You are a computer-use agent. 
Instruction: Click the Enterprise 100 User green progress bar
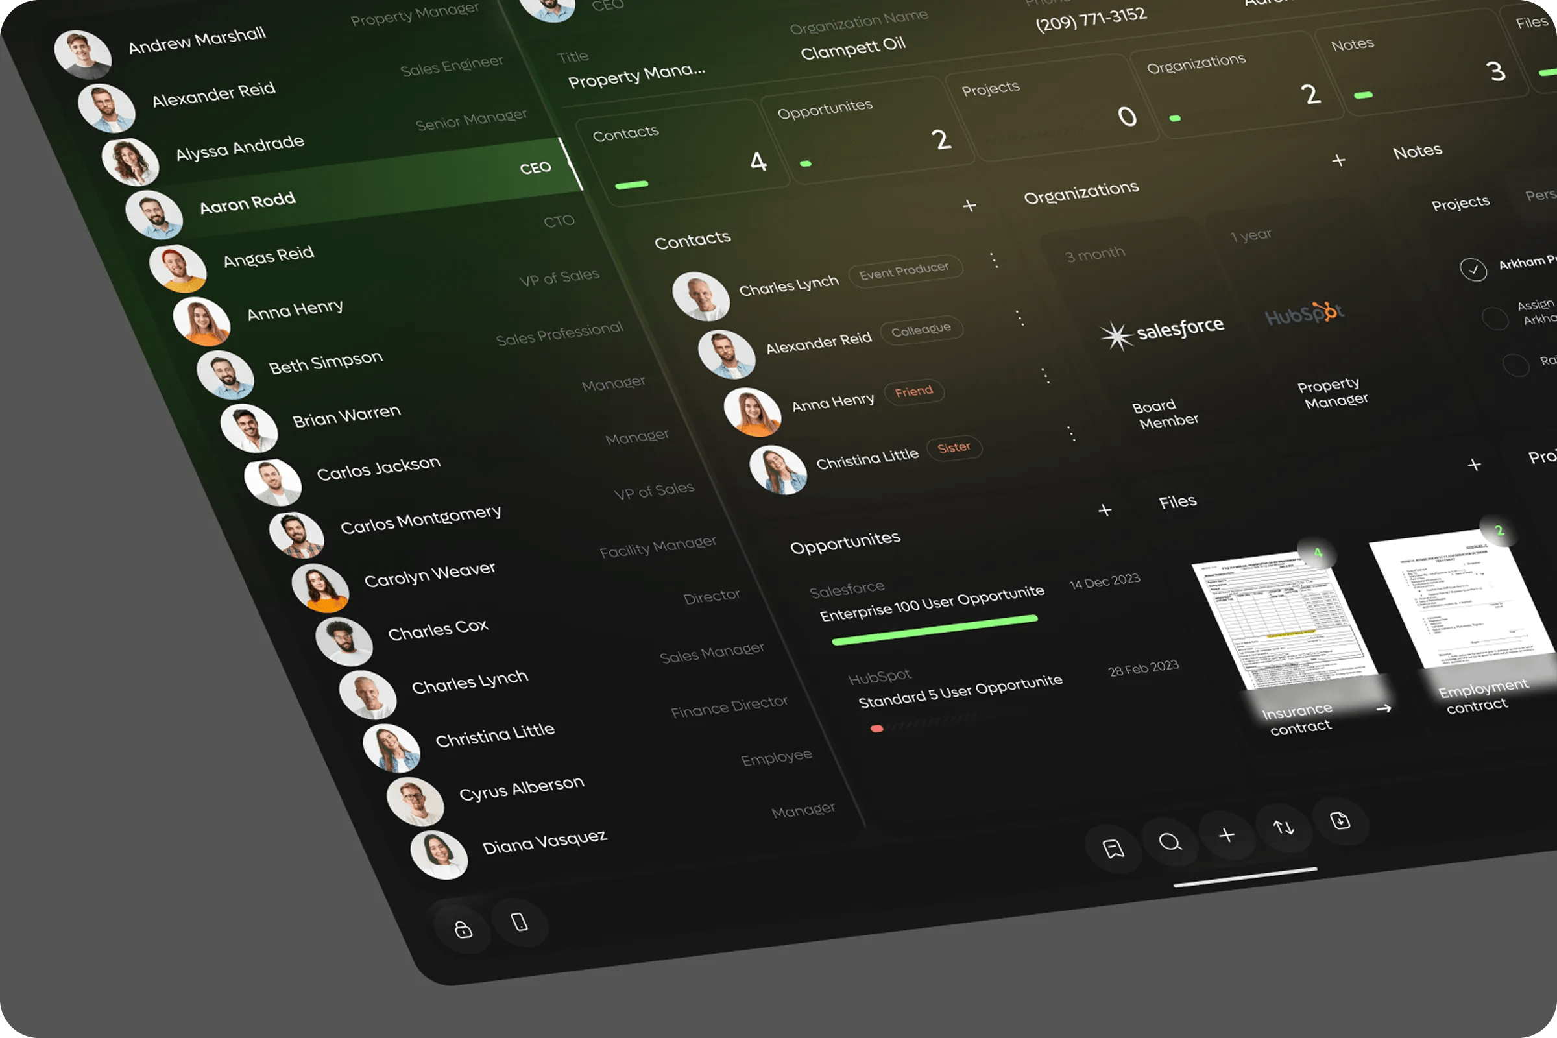point(934,629)
